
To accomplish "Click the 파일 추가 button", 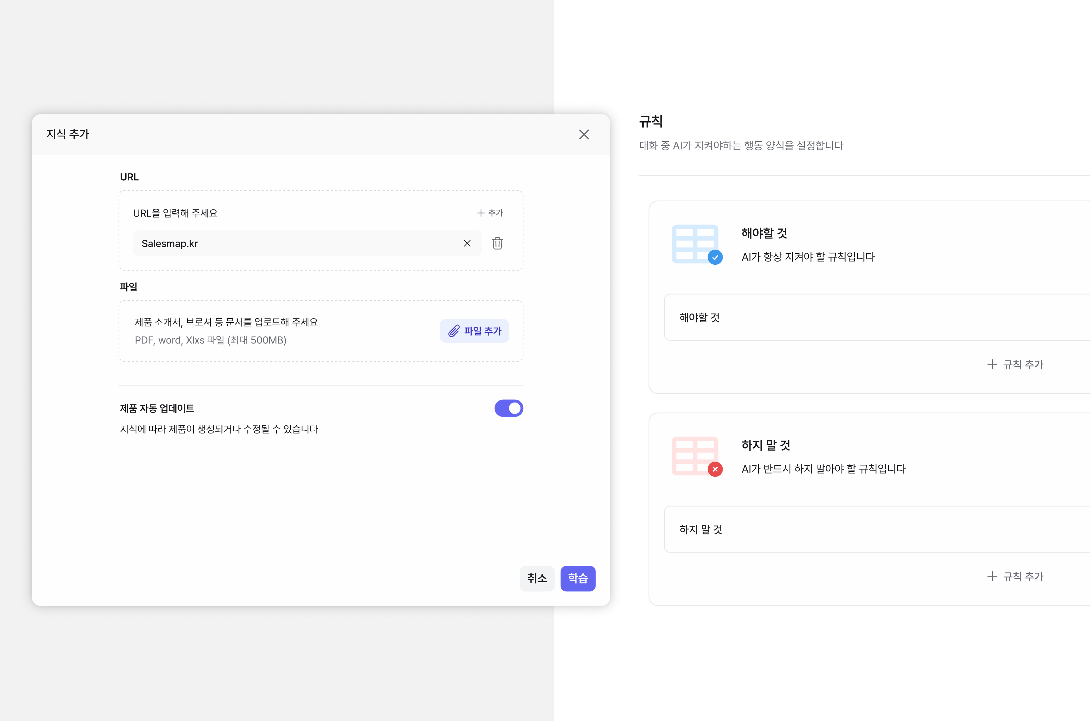I will coord(474,331).
